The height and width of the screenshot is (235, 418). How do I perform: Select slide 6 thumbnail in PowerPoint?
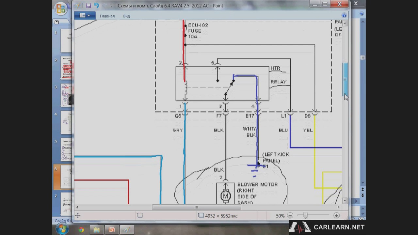pyautogui.click(x=66, y=177)
